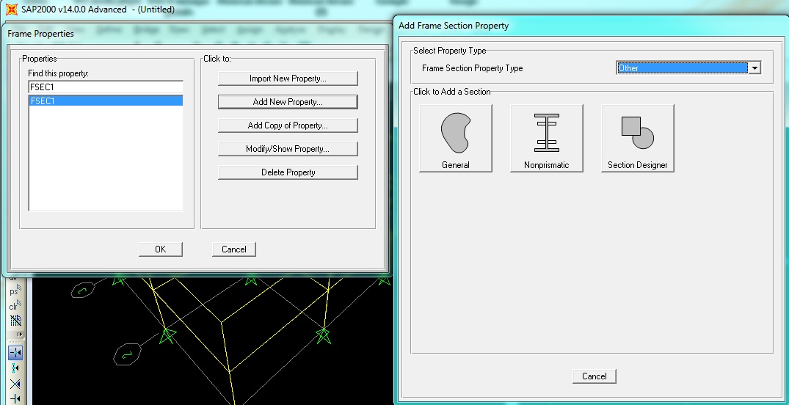Viewport: 789px width, 405px height.
Task: Click Add Copy of Property button
Action: pyautogui.click(x=288, y=125)
